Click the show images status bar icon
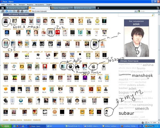 [x=146, y=123]
